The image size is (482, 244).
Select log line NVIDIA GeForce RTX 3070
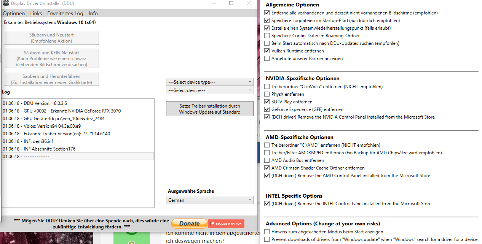click(78, 111)
